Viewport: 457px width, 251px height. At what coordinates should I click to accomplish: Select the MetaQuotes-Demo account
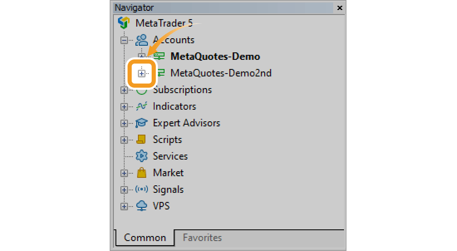(x=215, y=57)
